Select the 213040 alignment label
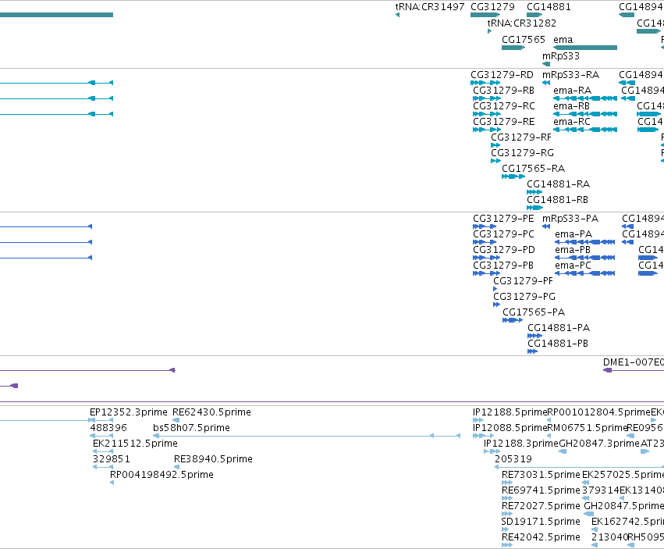 coord(610,537)
